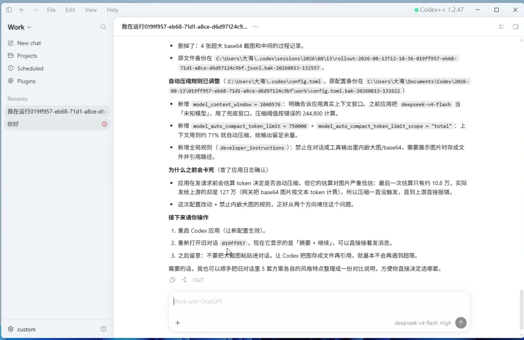Open the conversation title more-options ellipsis
The image size is (524, 340).
tap(256, 27)
